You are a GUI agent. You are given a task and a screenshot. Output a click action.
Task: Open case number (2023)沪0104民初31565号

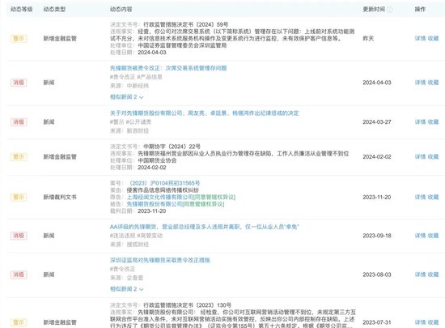point(164,183)
